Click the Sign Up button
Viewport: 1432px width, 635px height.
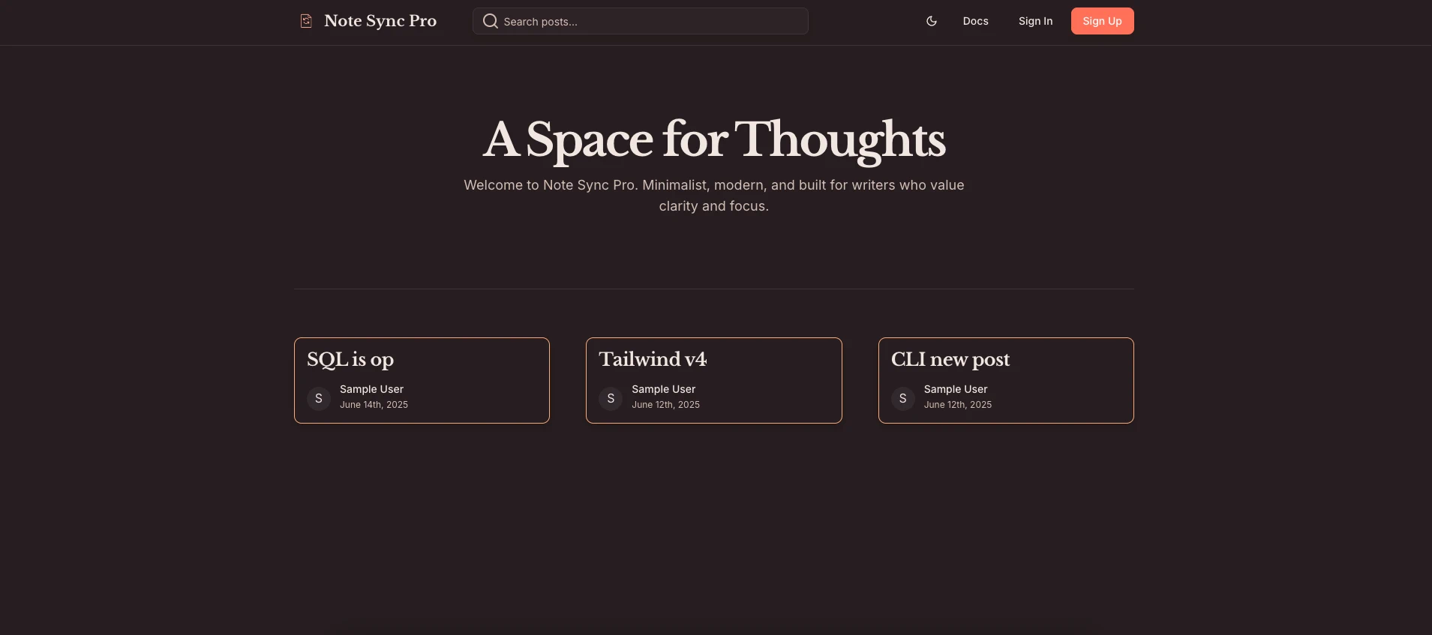click(x=1102, y=21)
